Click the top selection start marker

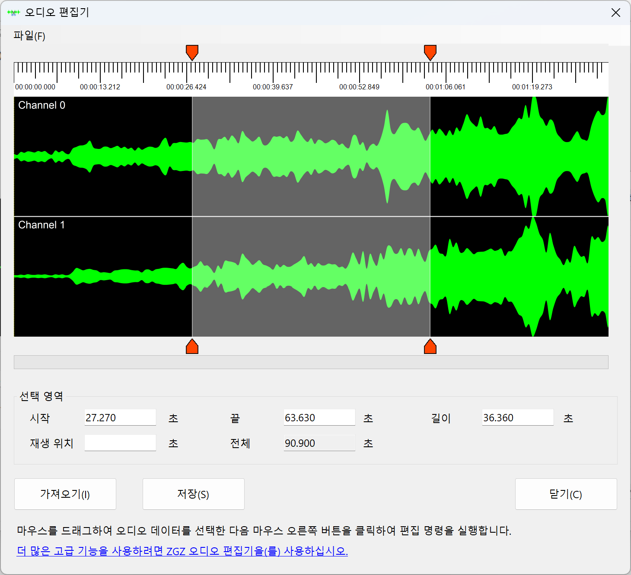192,52
